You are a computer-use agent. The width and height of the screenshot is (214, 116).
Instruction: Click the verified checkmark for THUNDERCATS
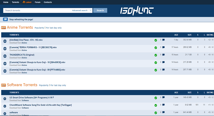pos(155,55)
